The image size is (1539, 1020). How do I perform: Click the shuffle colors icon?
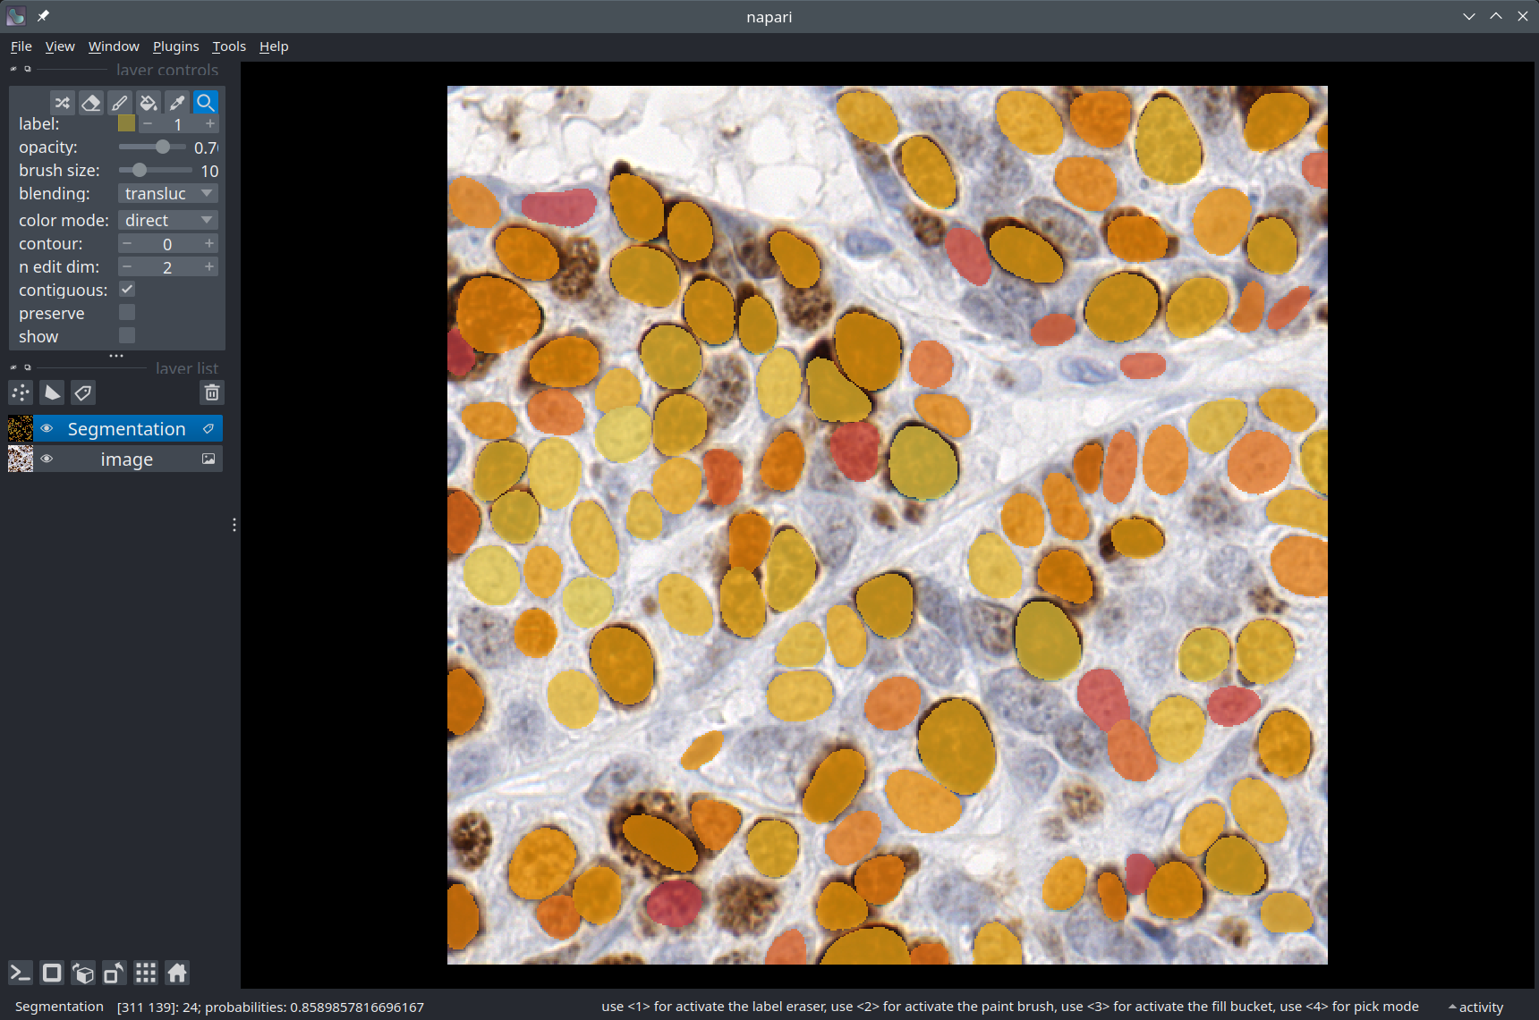[62, 103]
